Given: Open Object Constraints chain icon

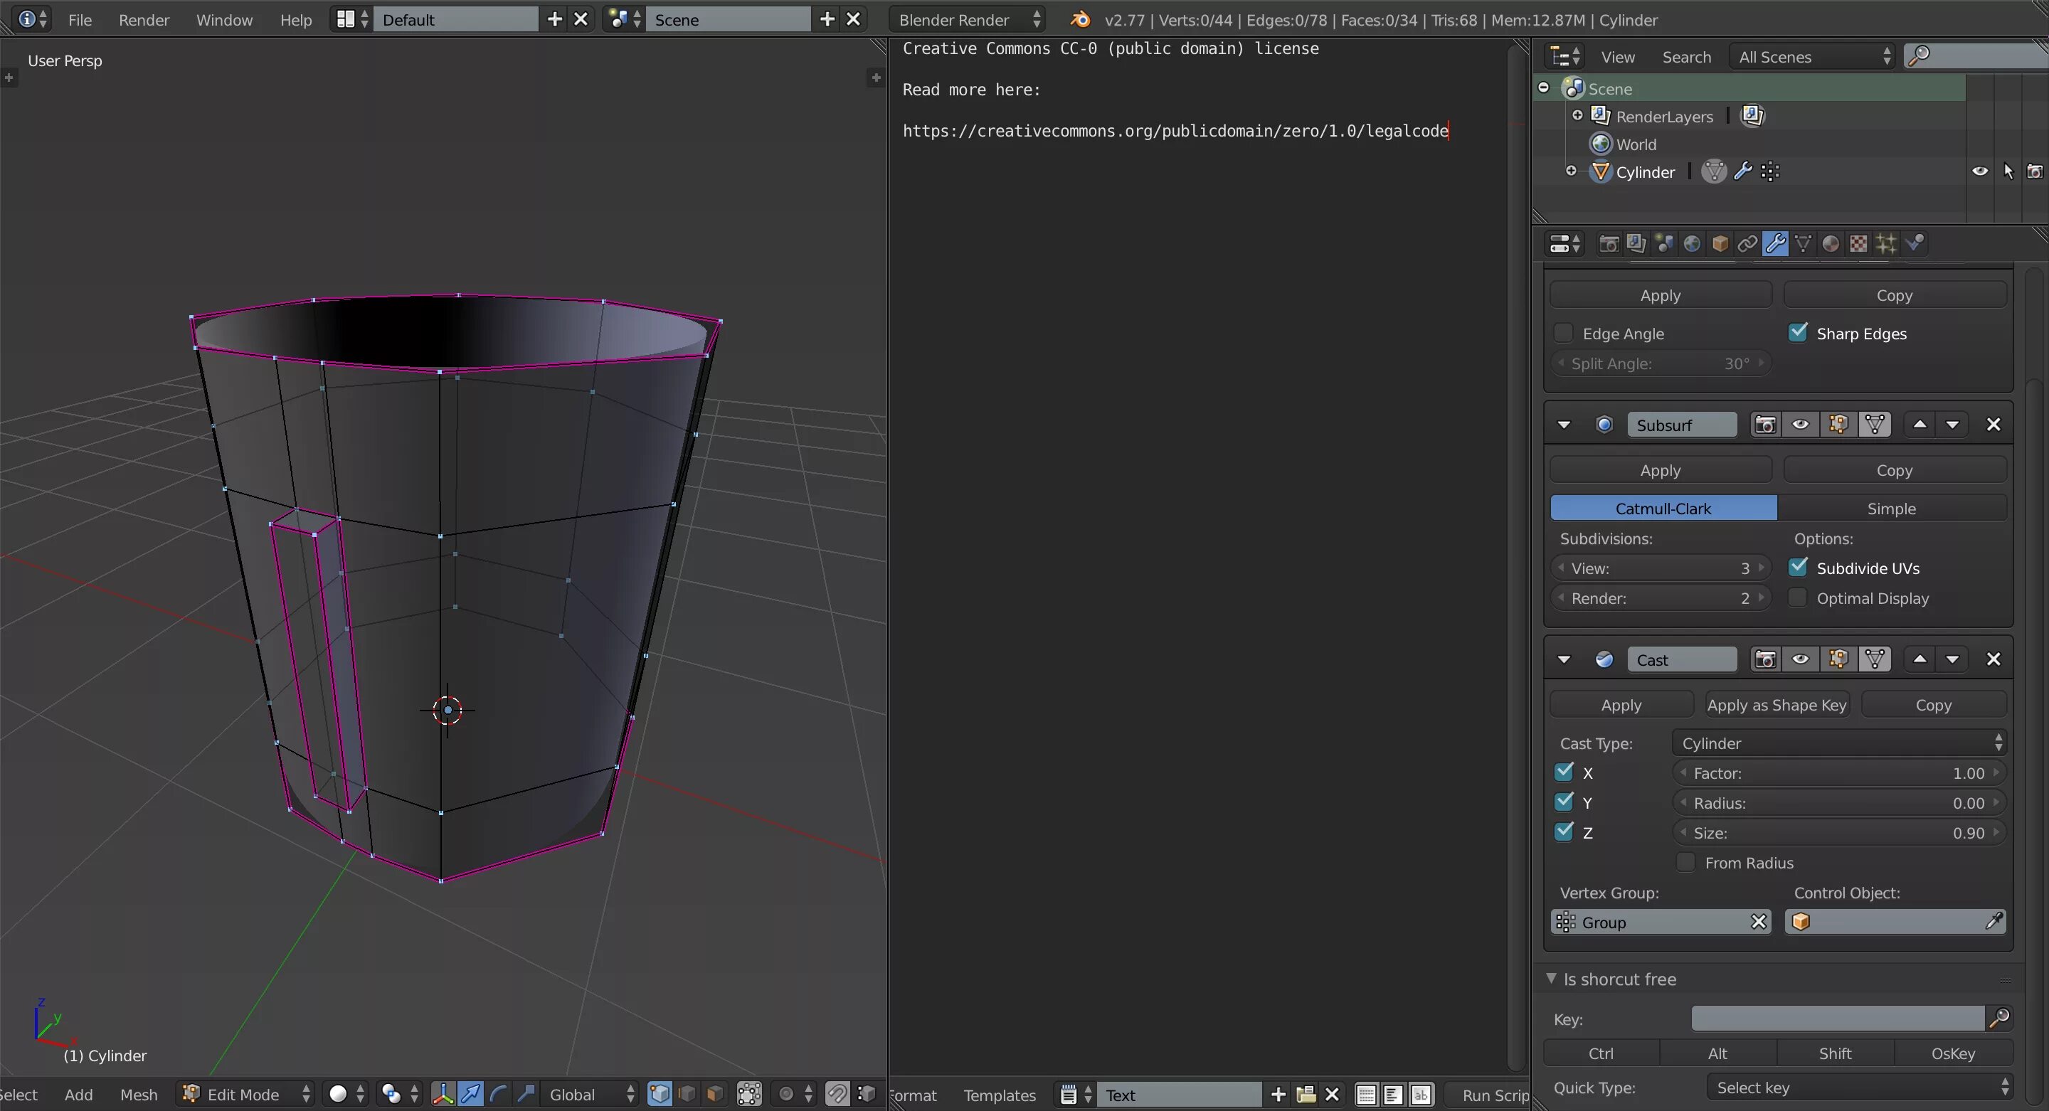Looking at the screenshot, I should click(x=1747, y=244).
